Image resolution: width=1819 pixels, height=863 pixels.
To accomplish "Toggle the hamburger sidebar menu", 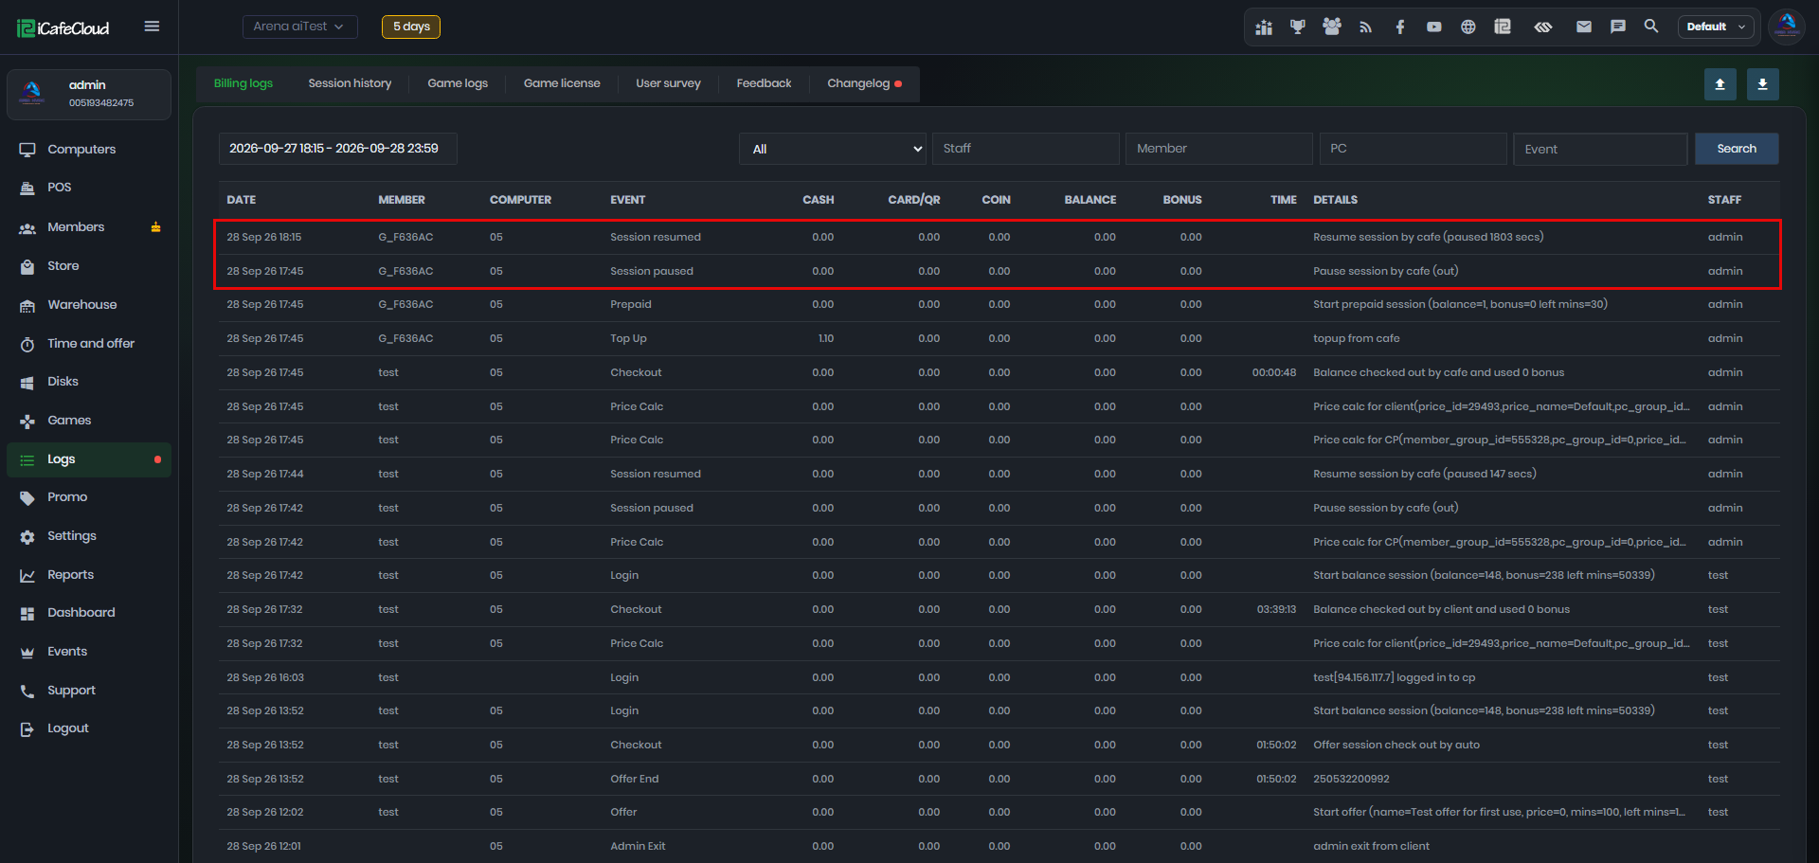I will [152, 27].
